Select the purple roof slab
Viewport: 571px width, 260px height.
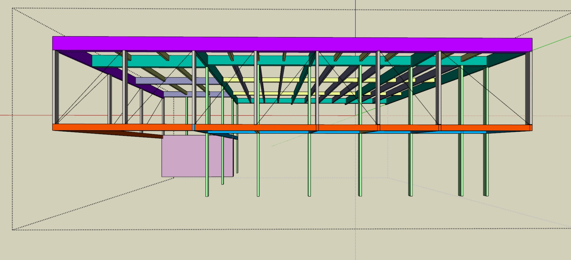[x=279, y=44]
